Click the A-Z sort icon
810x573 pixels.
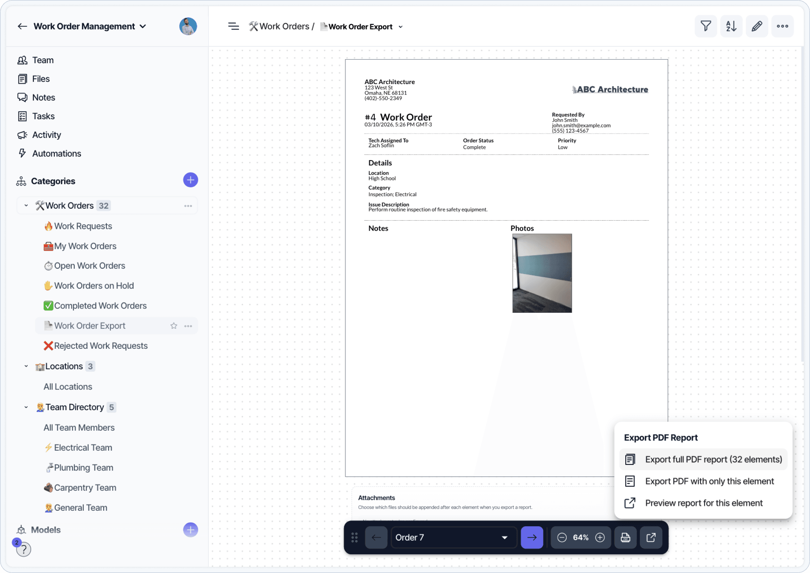click(x=731, y=26)
